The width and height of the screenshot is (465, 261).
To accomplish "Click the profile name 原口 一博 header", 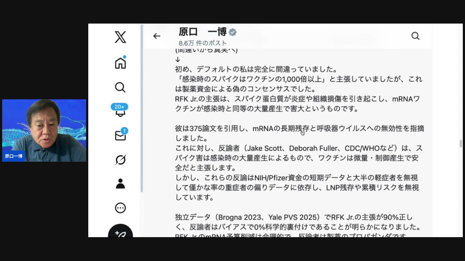I will click(x=202, y=32).
